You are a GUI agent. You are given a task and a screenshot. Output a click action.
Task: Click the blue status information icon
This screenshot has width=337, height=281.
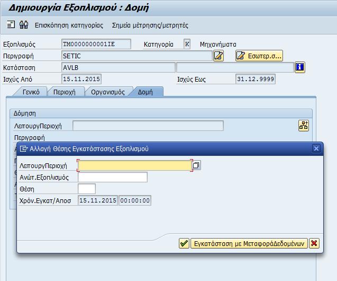point(300,67)
